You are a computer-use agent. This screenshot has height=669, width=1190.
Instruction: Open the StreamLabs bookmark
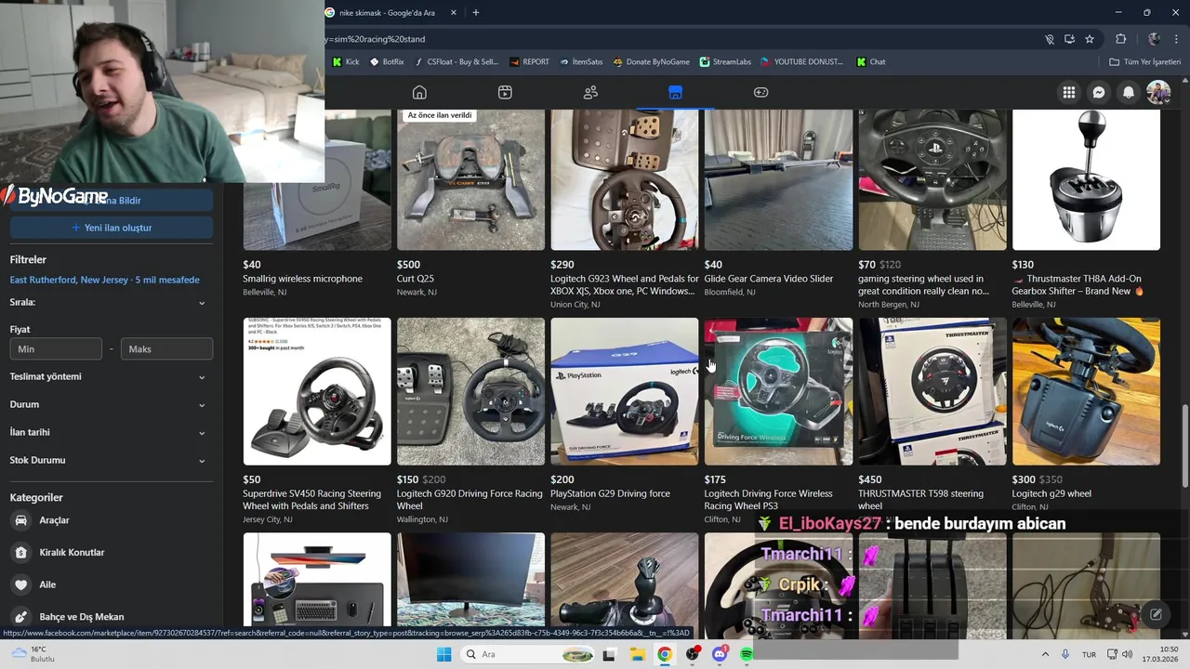(x=725, y=62)
